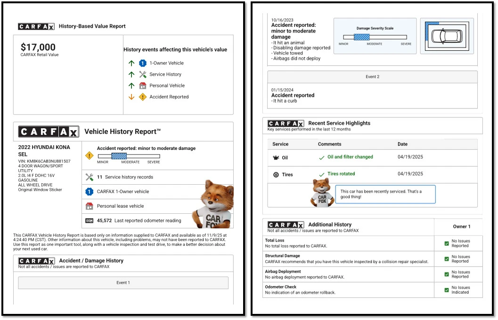Click the Damage Severity Scale bar for Event 1
The image size is (498, 320).
tap(375, 37)
